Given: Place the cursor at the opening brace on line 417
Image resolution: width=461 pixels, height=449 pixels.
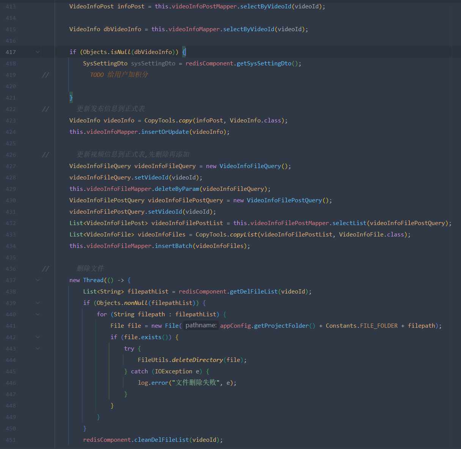Looking at the screenshot, I should [184, 52].
